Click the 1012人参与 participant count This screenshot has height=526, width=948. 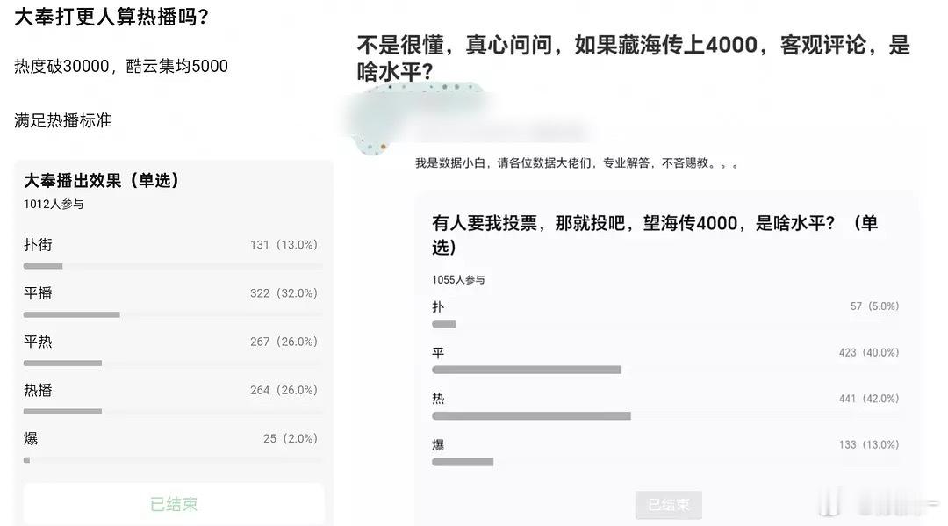click(54, 205)
